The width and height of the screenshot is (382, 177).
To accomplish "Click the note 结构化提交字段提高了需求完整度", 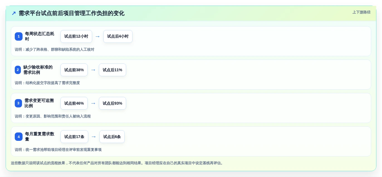I will click(x=47, y=83).
